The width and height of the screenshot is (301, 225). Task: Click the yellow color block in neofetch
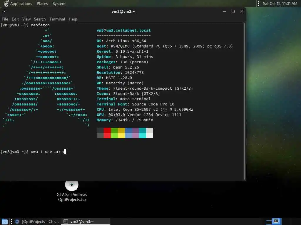(121, 133)
